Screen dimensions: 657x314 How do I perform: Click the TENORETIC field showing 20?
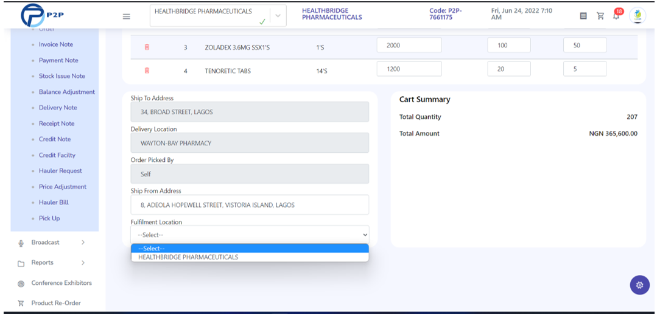click(508, 69)
